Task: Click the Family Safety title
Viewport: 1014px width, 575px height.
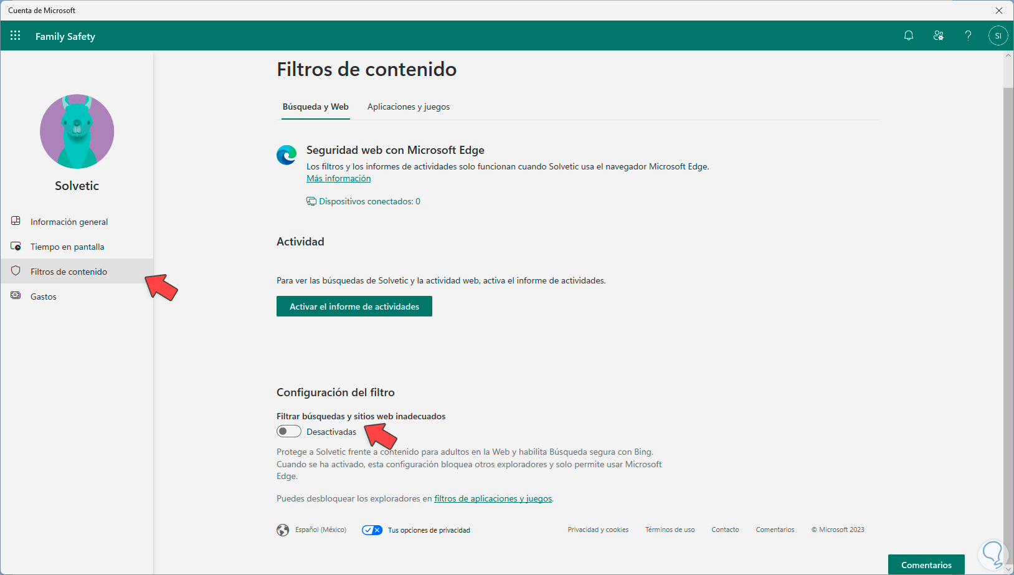Action: (x=65, y=36)
